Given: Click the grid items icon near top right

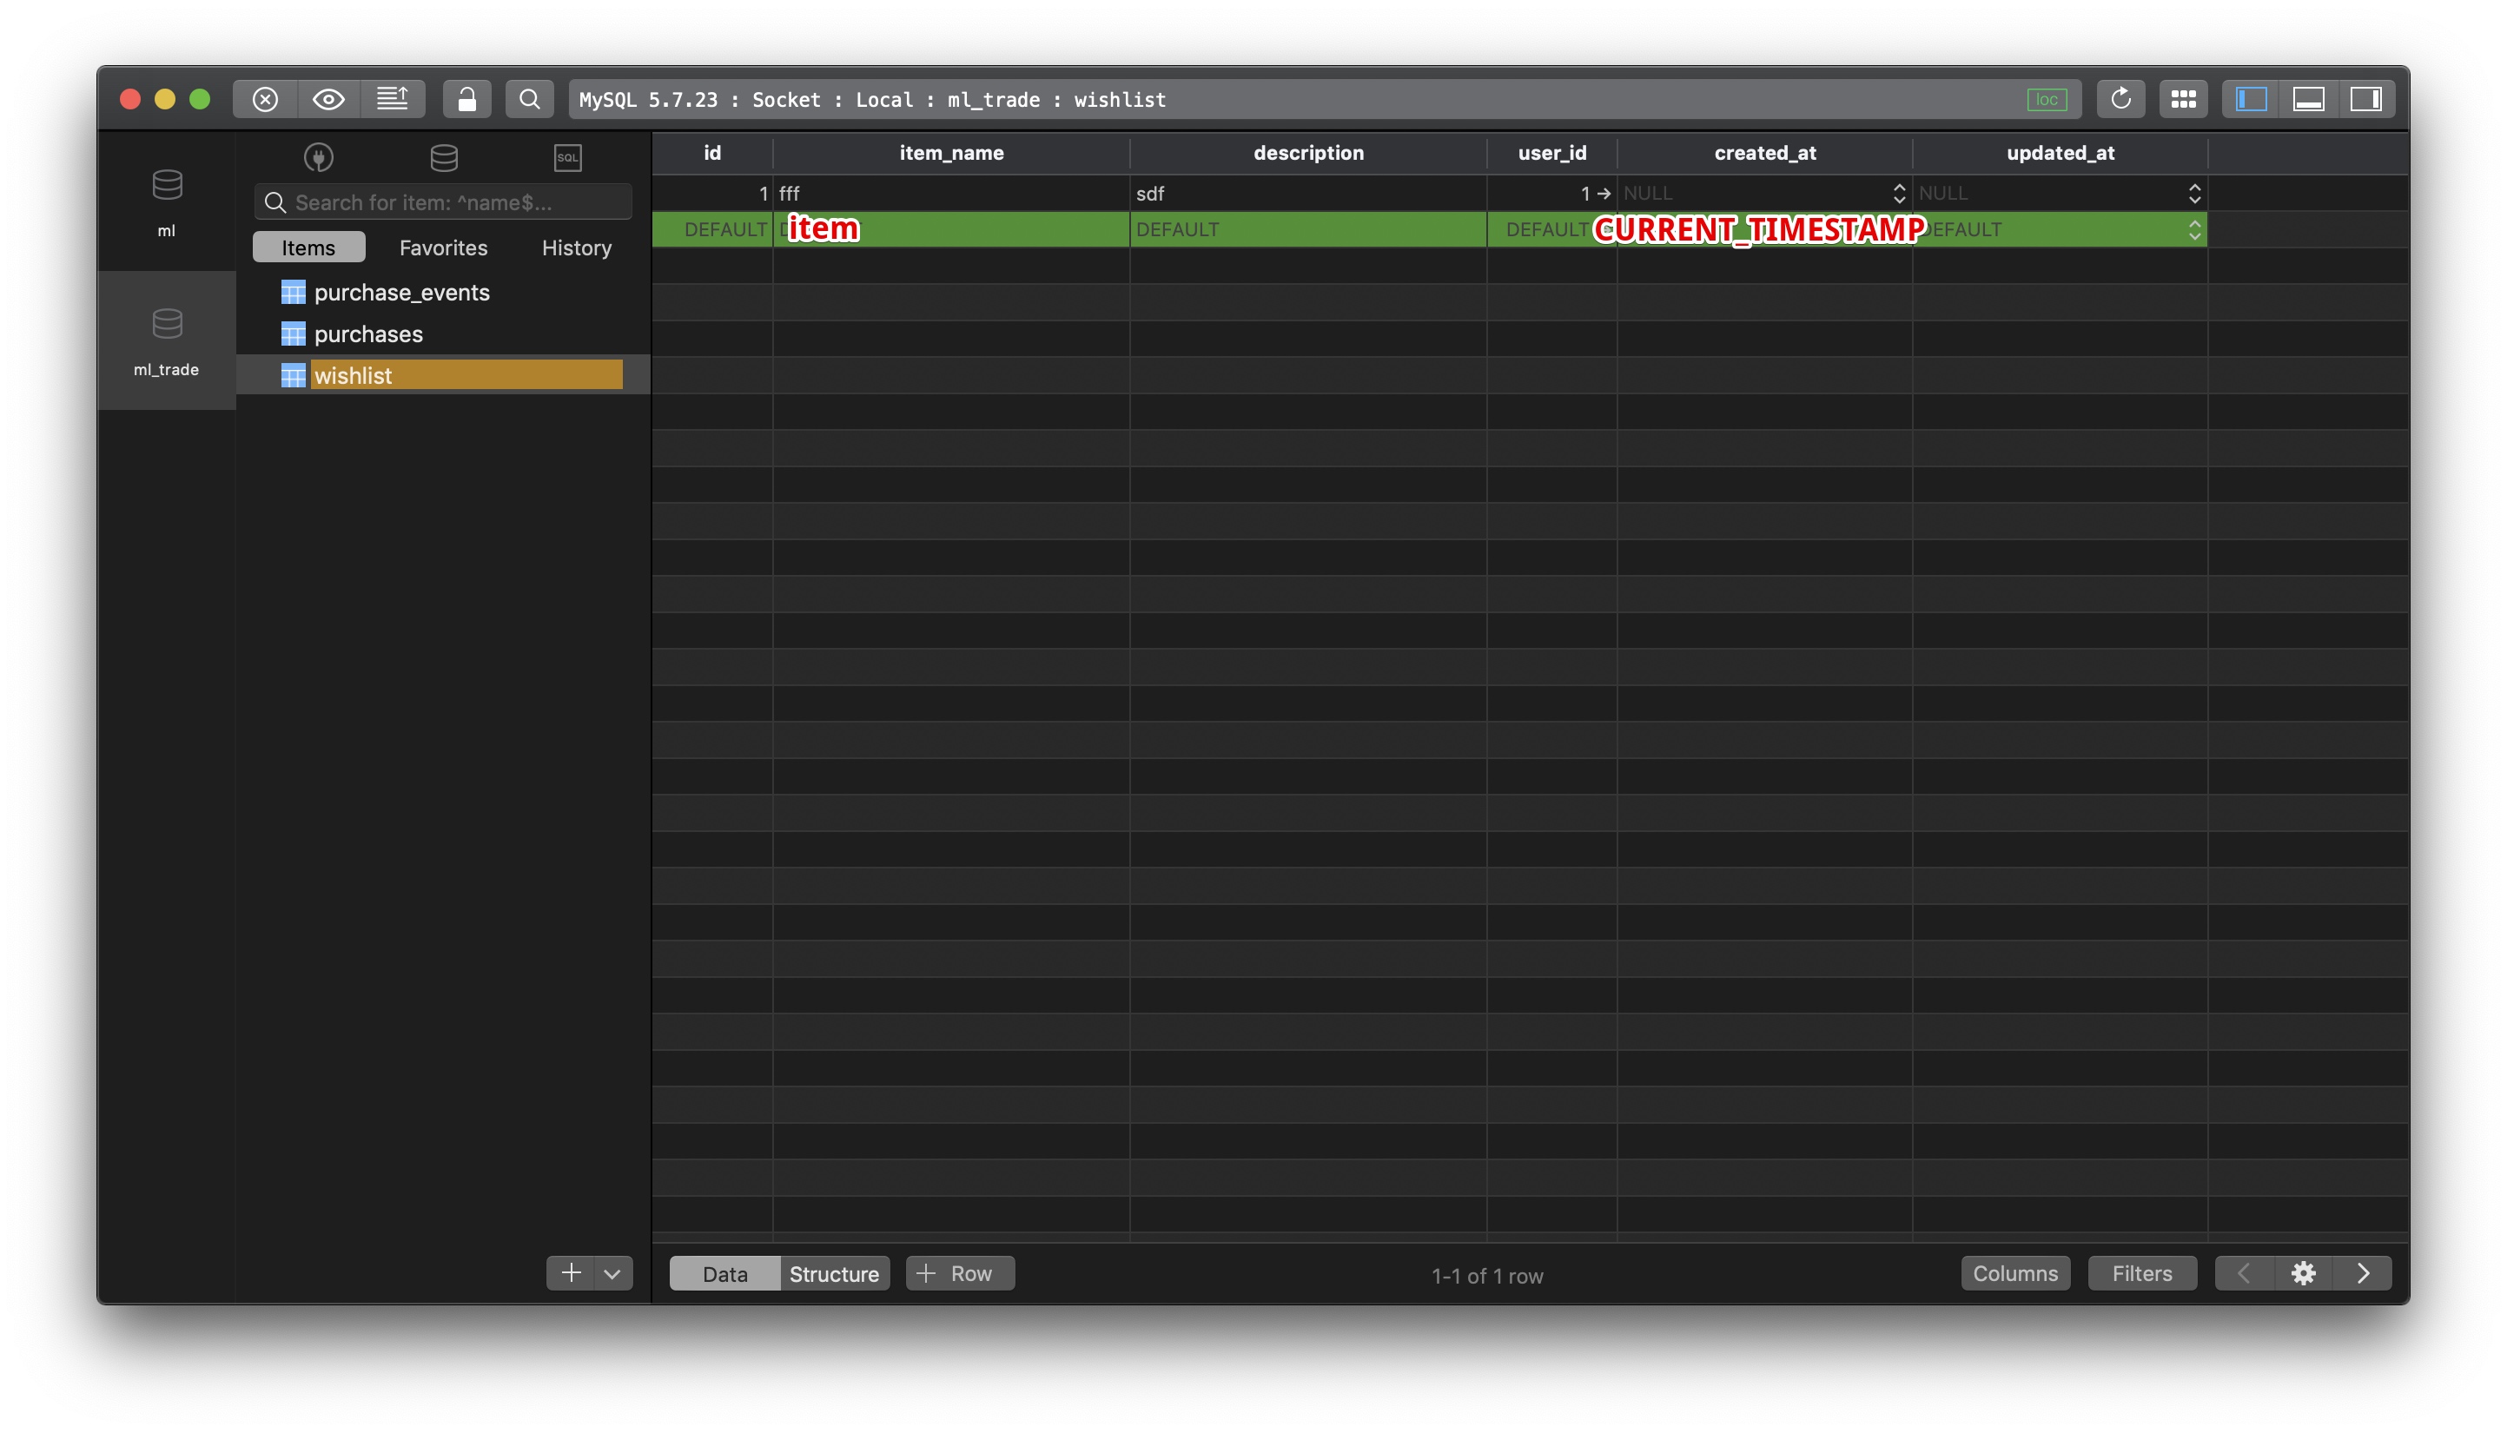Looking at the screenshot, I should 2184,98.
